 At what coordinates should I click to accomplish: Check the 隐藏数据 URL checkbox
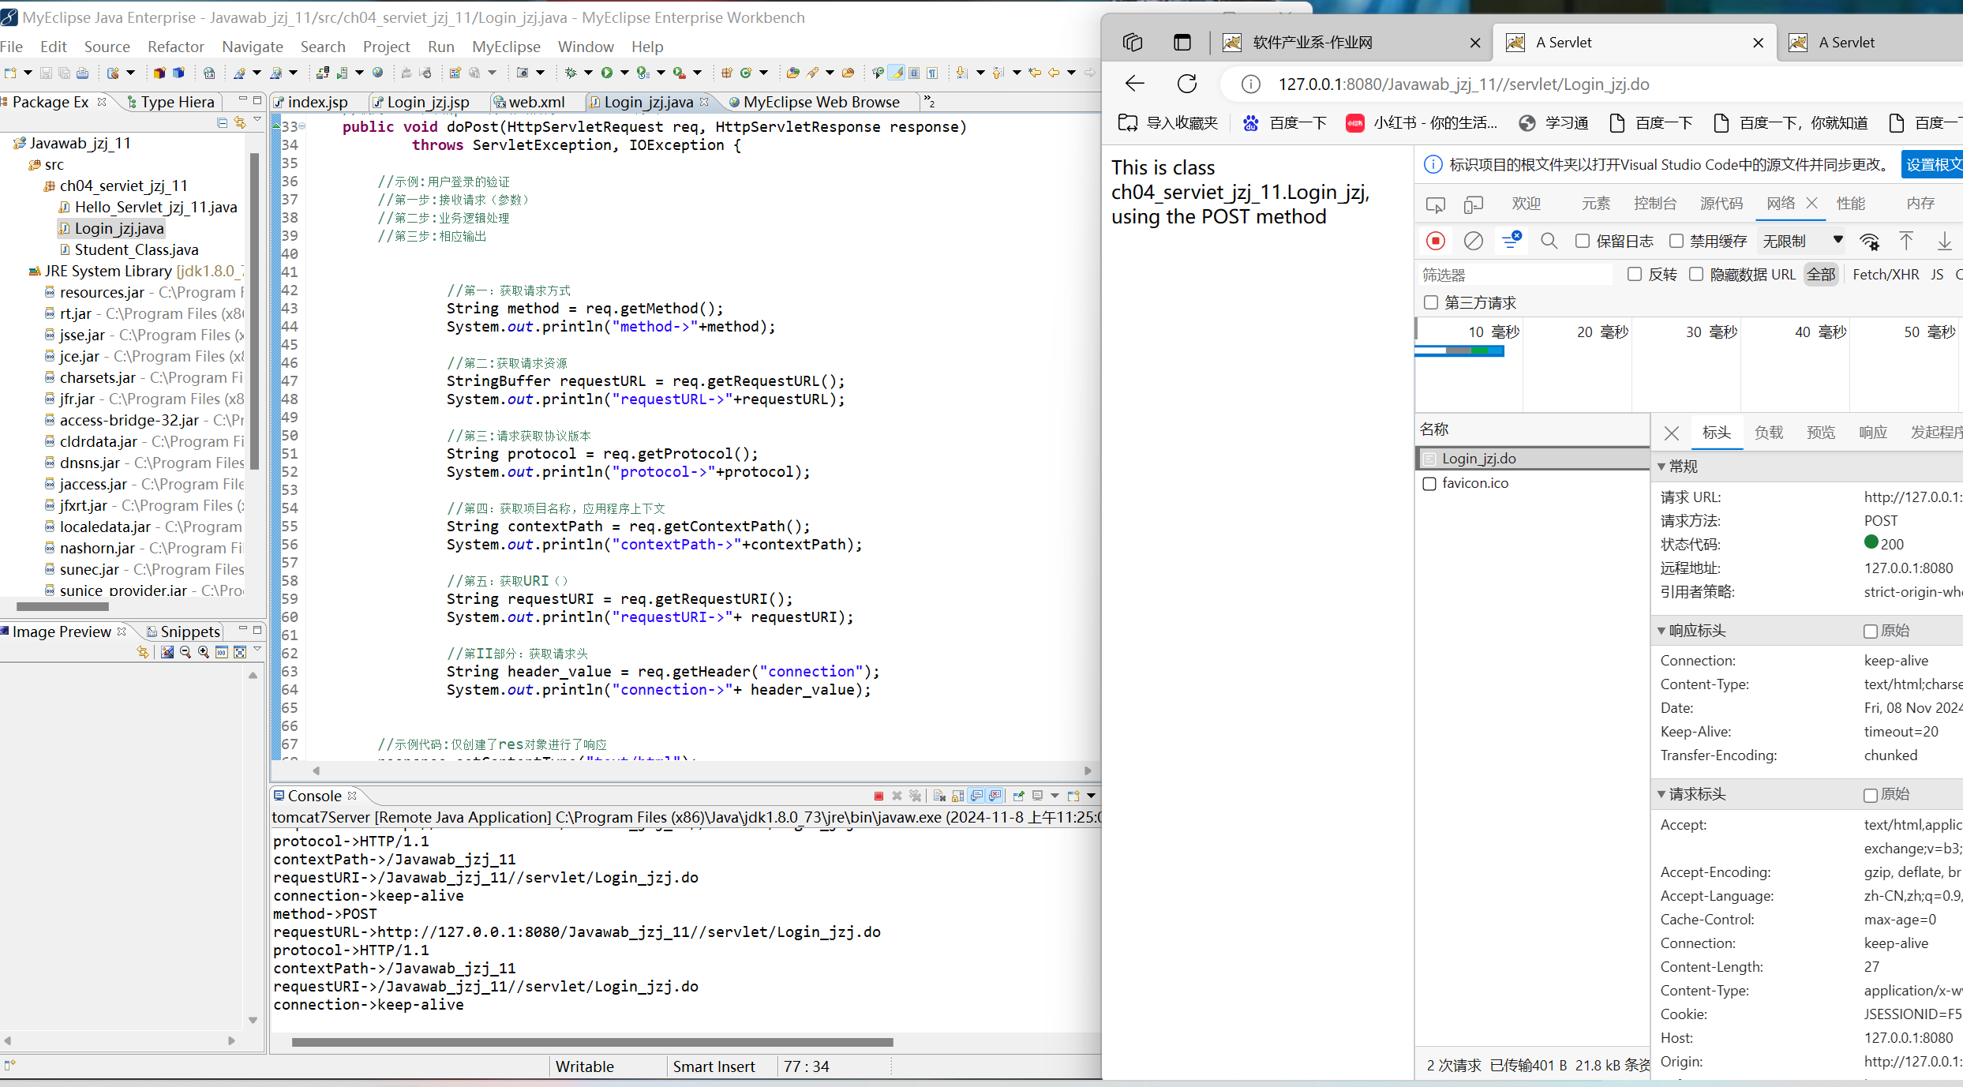coord(1696,274)
